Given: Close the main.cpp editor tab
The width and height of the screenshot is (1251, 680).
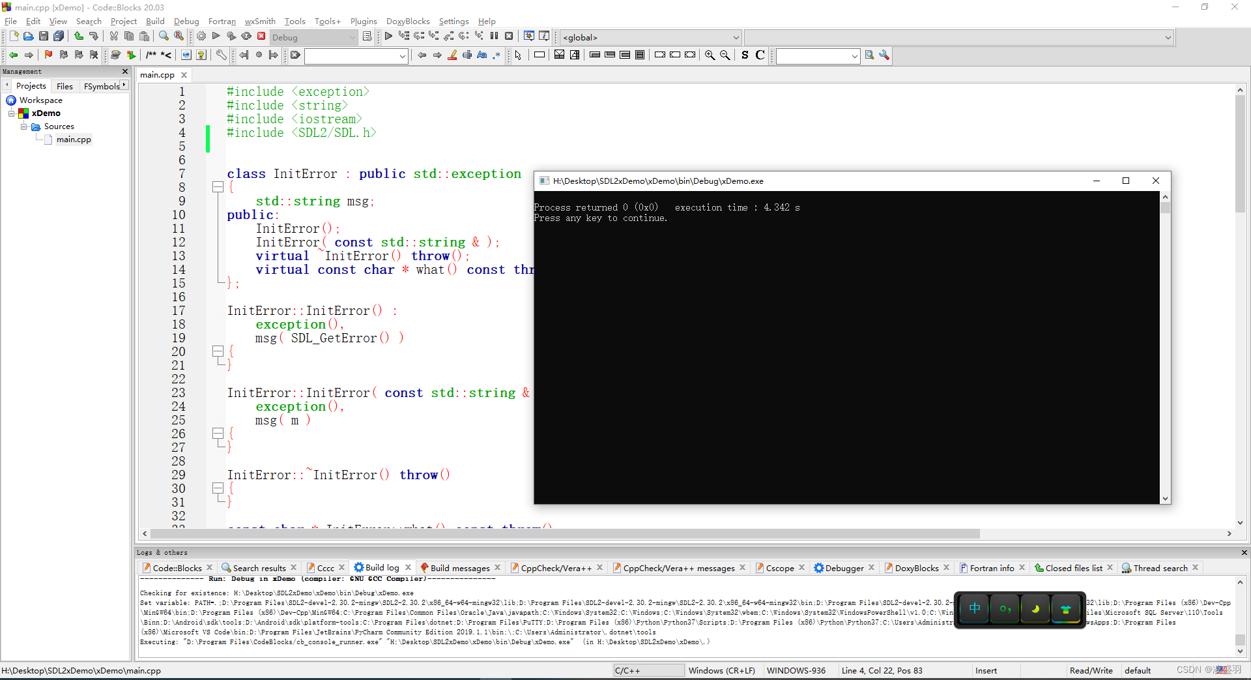Looking at the screenshot, I should pyautogui.click(x=184, y=75).
